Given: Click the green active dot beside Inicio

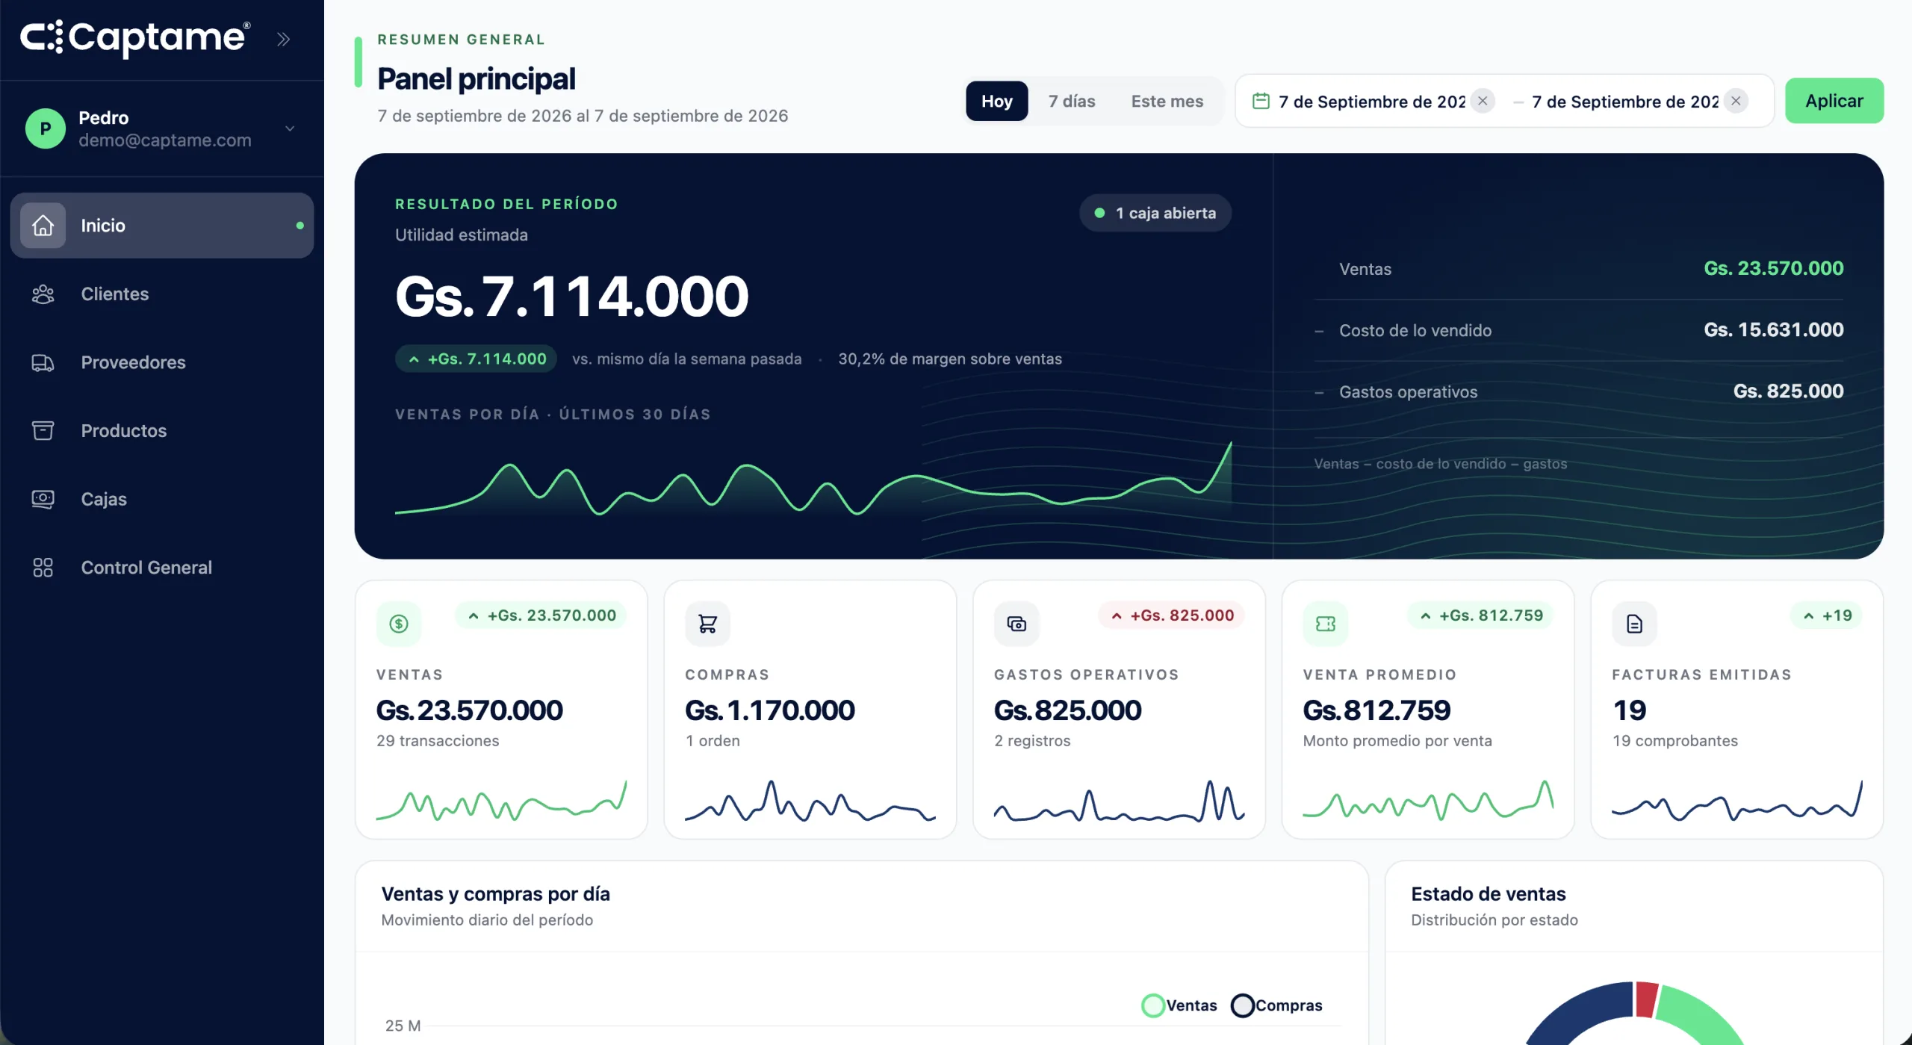Looking at the screenshot, I should point(299,226).
